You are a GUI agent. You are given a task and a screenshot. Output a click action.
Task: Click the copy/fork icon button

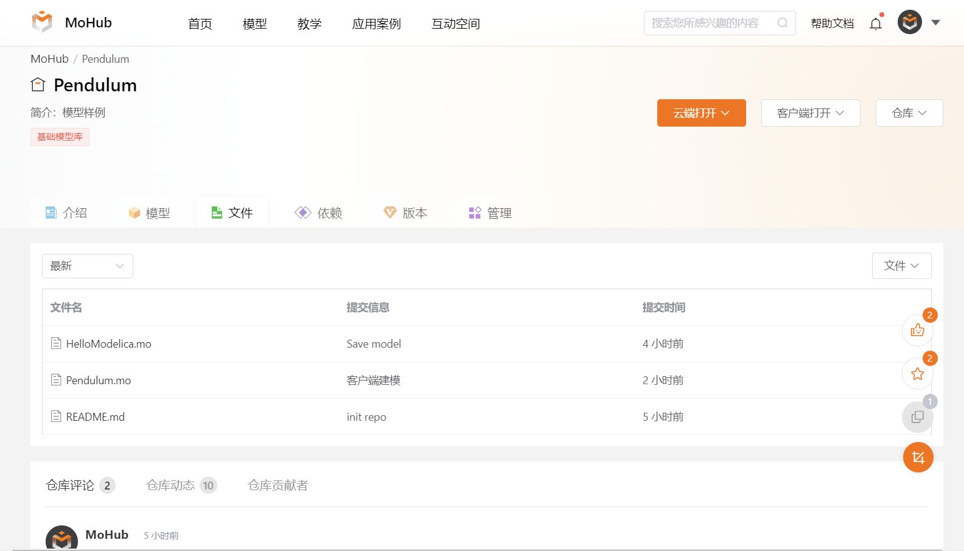pyautogui.click(x=918, y=417)
